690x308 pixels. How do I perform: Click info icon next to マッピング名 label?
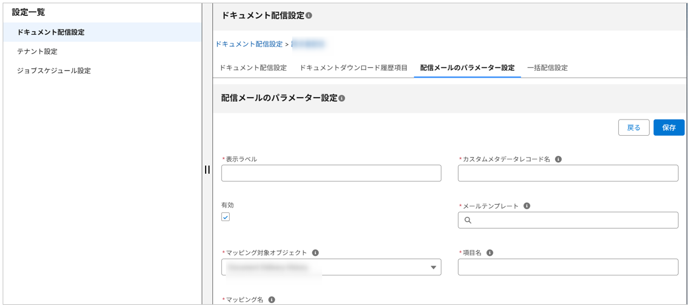272,300
